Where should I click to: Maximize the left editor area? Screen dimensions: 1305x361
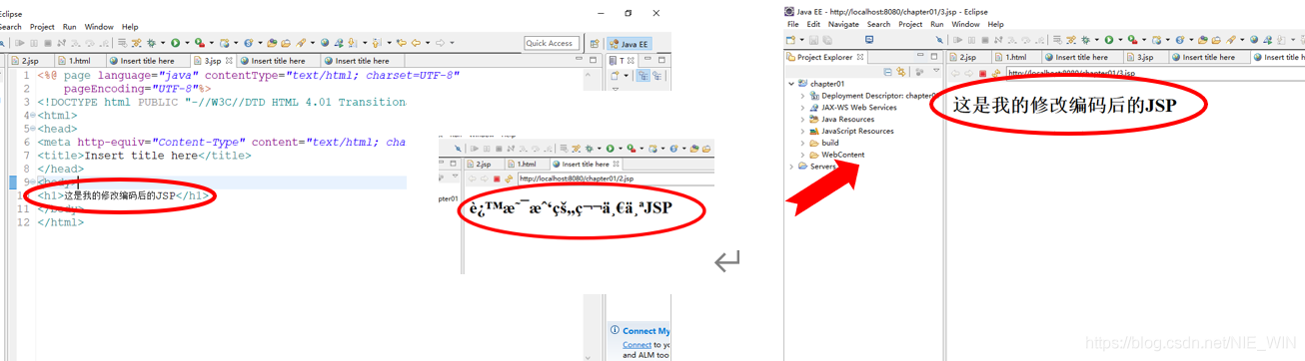(592, 60)
